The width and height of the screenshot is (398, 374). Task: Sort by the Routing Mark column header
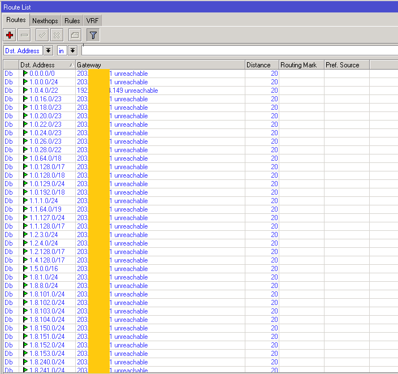301,65
